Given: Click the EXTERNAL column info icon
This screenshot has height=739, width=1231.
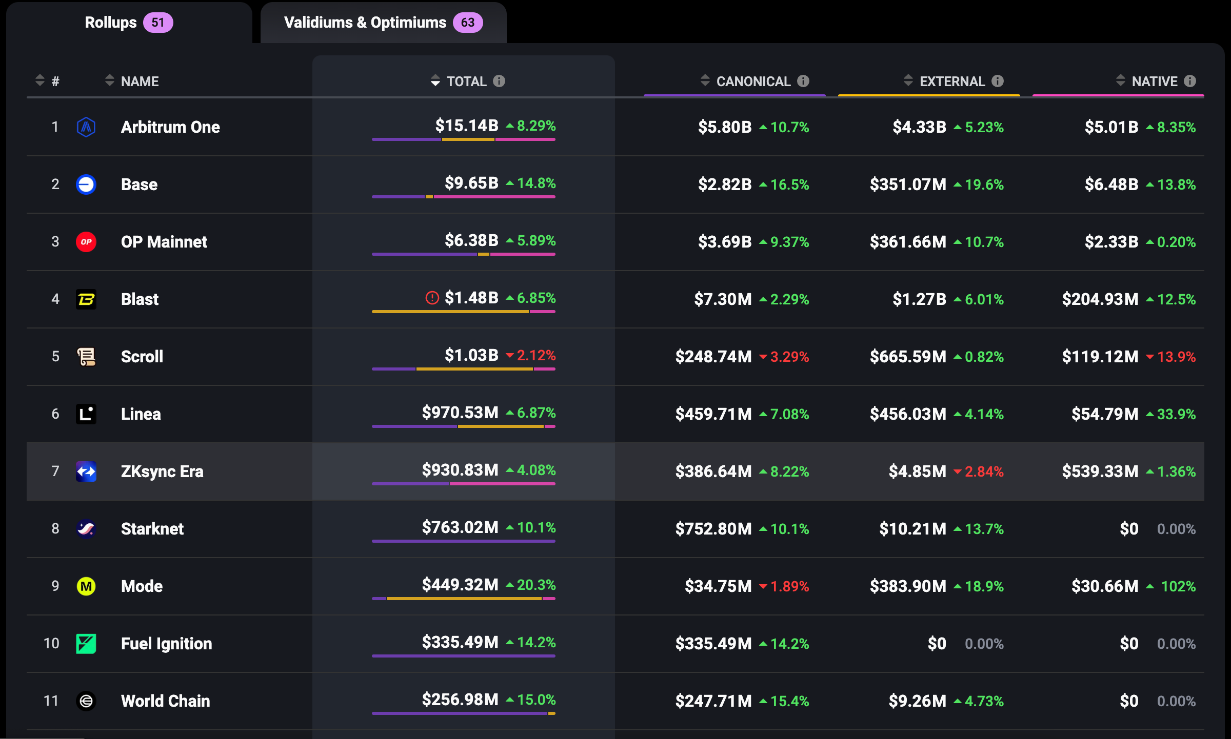Looking at the screenshot, I should (998, 81).
